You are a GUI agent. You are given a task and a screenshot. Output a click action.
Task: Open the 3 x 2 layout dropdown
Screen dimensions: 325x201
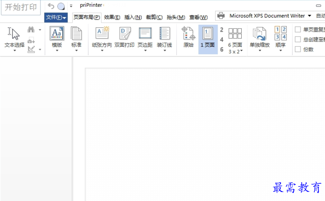pyautogui.click(x=235, y=52)
